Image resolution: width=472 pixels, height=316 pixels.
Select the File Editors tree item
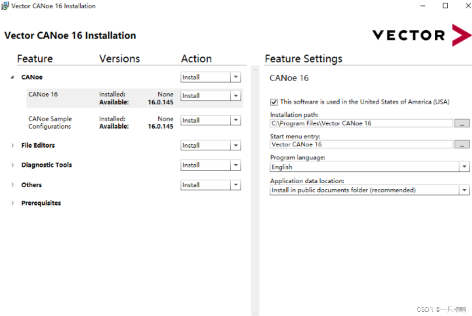point(38,145)
